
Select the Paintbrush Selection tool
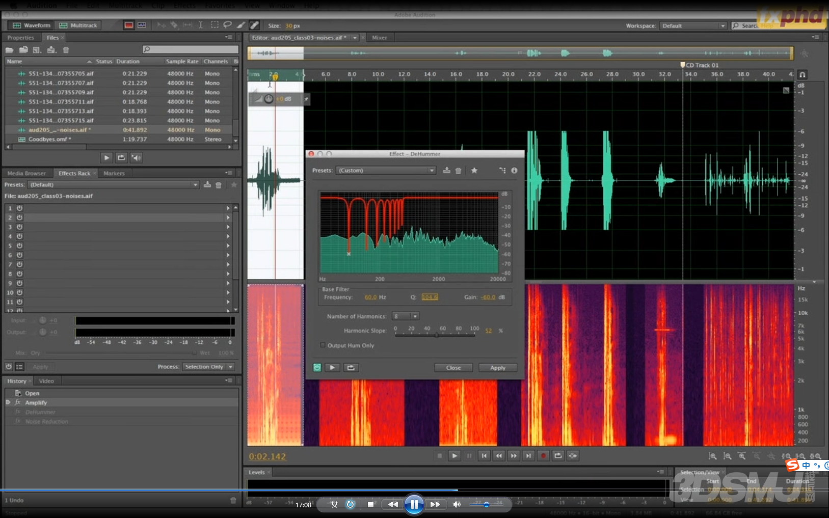(240, 25)
